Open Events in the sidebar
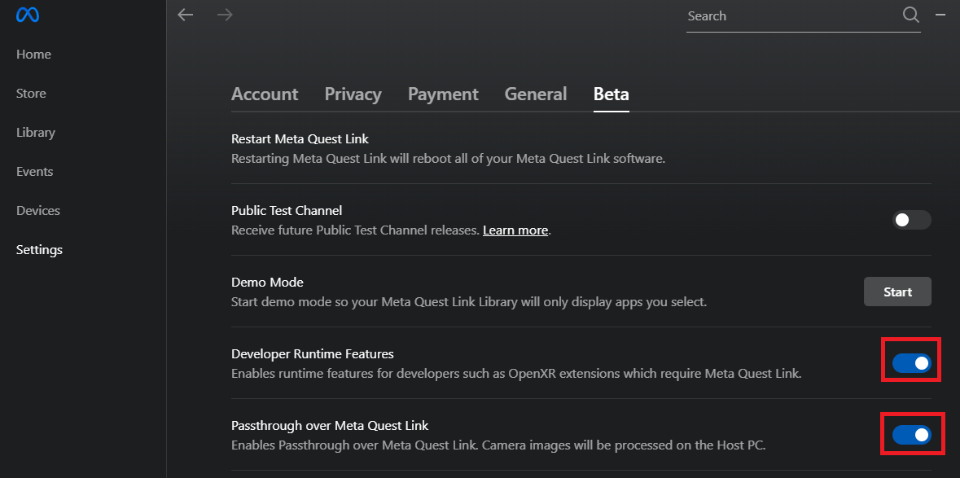 click(x=34, y=172)
